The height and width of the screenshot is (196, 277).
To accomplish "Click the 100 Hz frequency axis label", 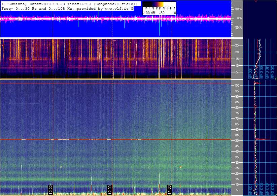I will [x=237, y=86].
